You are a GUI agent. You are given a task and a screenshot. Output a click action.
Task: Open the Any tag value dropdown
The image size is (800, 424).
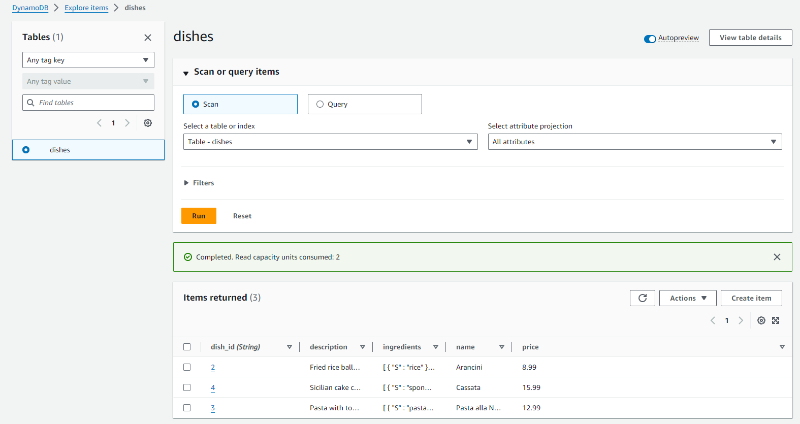pos(88,81)
